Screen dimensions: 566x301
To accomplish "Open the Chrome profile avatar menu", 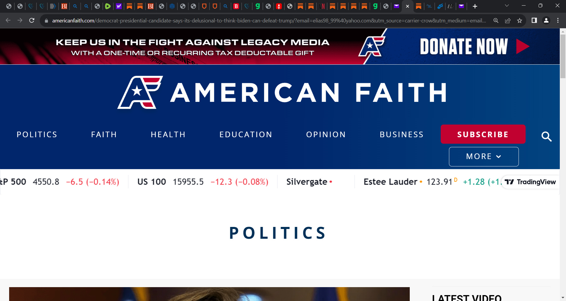I will coord(546,20).
